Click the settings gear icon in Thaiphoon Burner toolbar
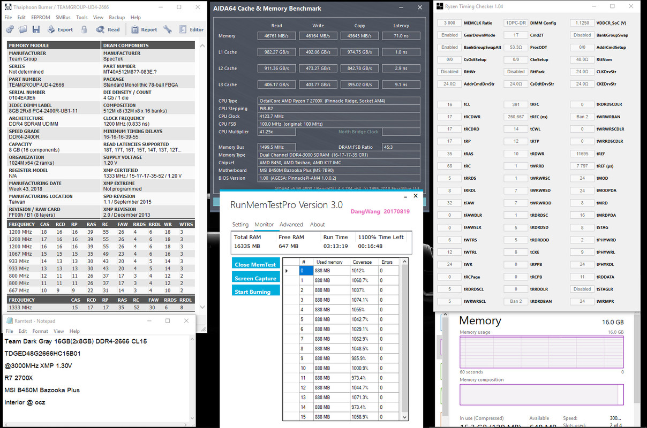 [10, 29]
